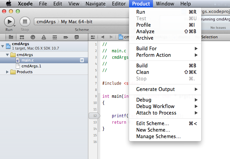Select the My Mac 64-bit destination
This screenshot has height=159, width=230.
[77, 22]
